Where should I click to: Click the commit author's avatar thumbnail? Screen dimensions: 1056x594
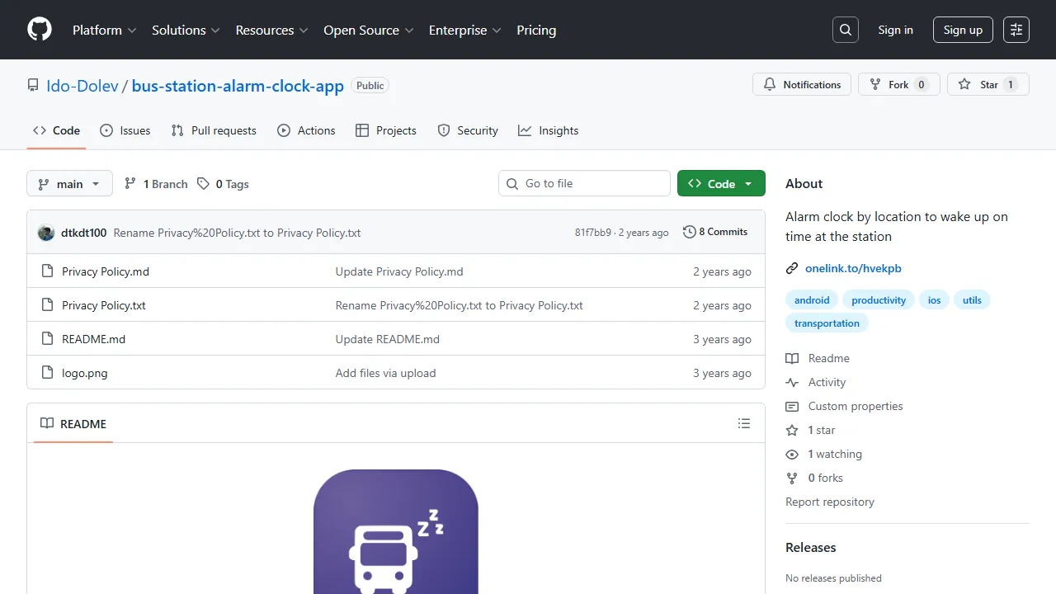[x=46, y=233]
